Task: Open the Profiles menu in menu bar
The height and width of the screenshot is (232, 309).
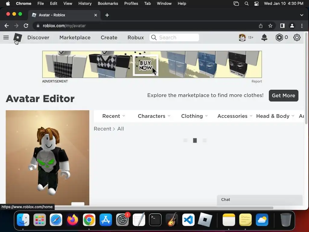Action: (131, 4)
